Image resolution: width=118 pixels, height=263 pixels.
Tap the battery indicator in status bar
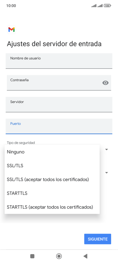pyautogui.click(x=107, y=6)
